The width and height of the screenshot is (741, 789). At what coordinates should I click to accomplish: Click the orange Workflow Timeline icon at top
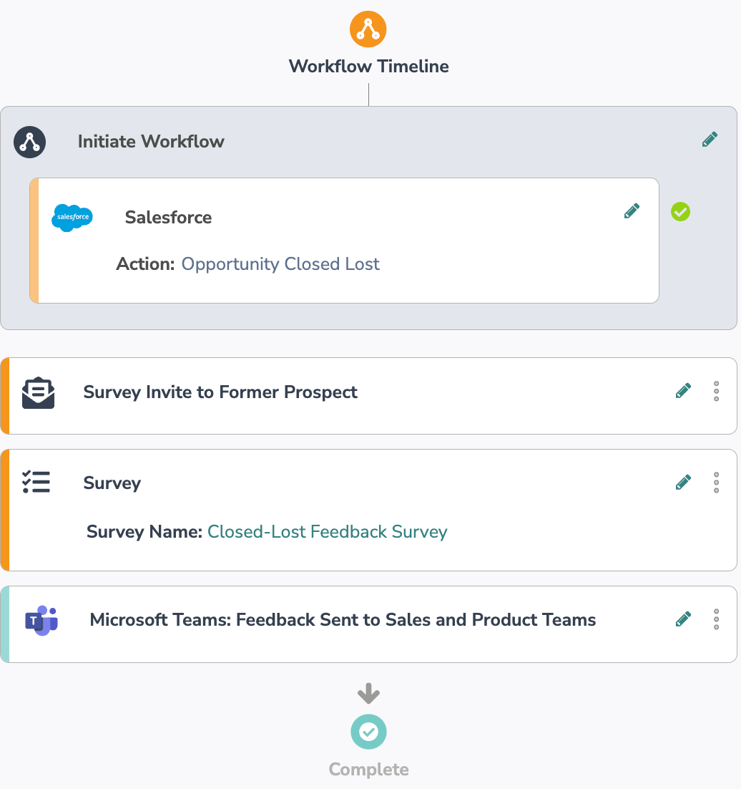(368, 29)
